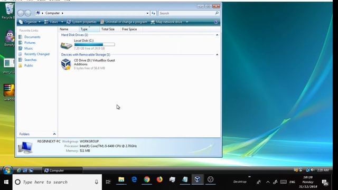This screenshot has height=190, width=338.
Task: Click the Hard Disk Drives (1) group heading
Action: click(x=74, y=35)
